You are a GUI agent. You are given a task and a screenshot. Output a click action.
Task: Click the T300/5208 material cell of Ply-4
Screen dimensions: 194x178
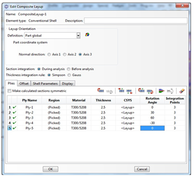click(78, 123)
